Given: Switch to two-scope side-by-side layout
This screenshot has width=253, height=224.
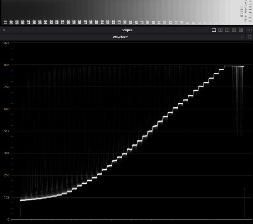Looking at the screenshot, I should [220, 30].
